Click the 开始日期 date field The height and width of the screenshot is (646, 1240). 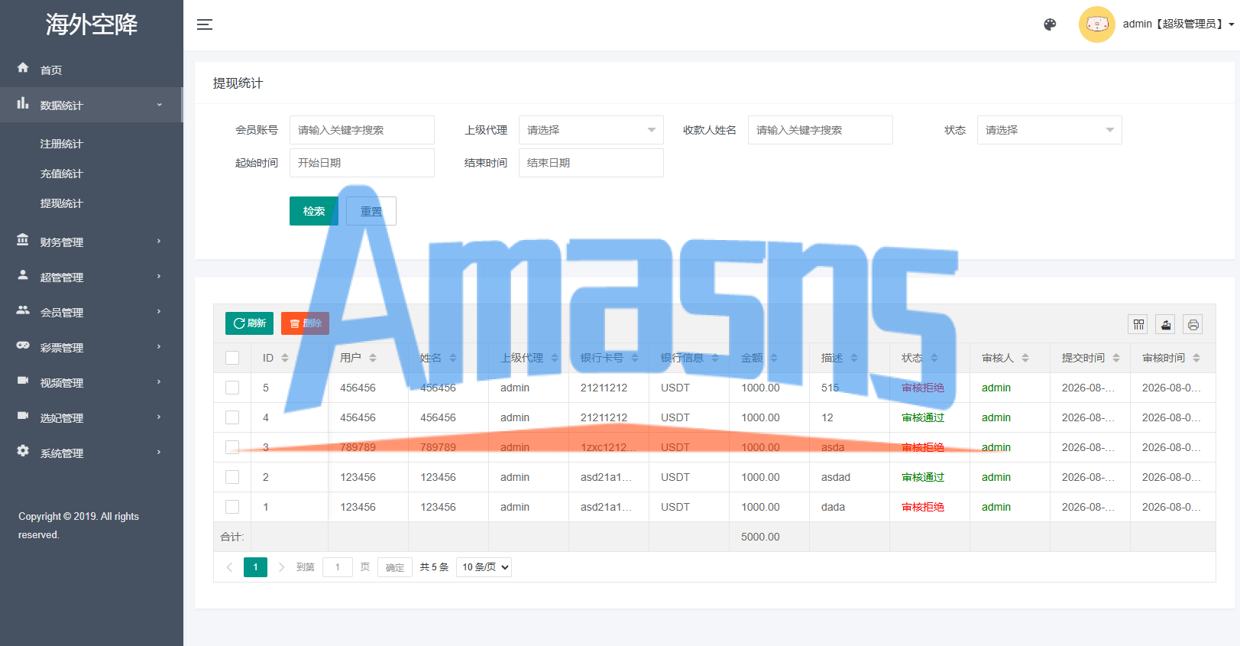(362, 163)
